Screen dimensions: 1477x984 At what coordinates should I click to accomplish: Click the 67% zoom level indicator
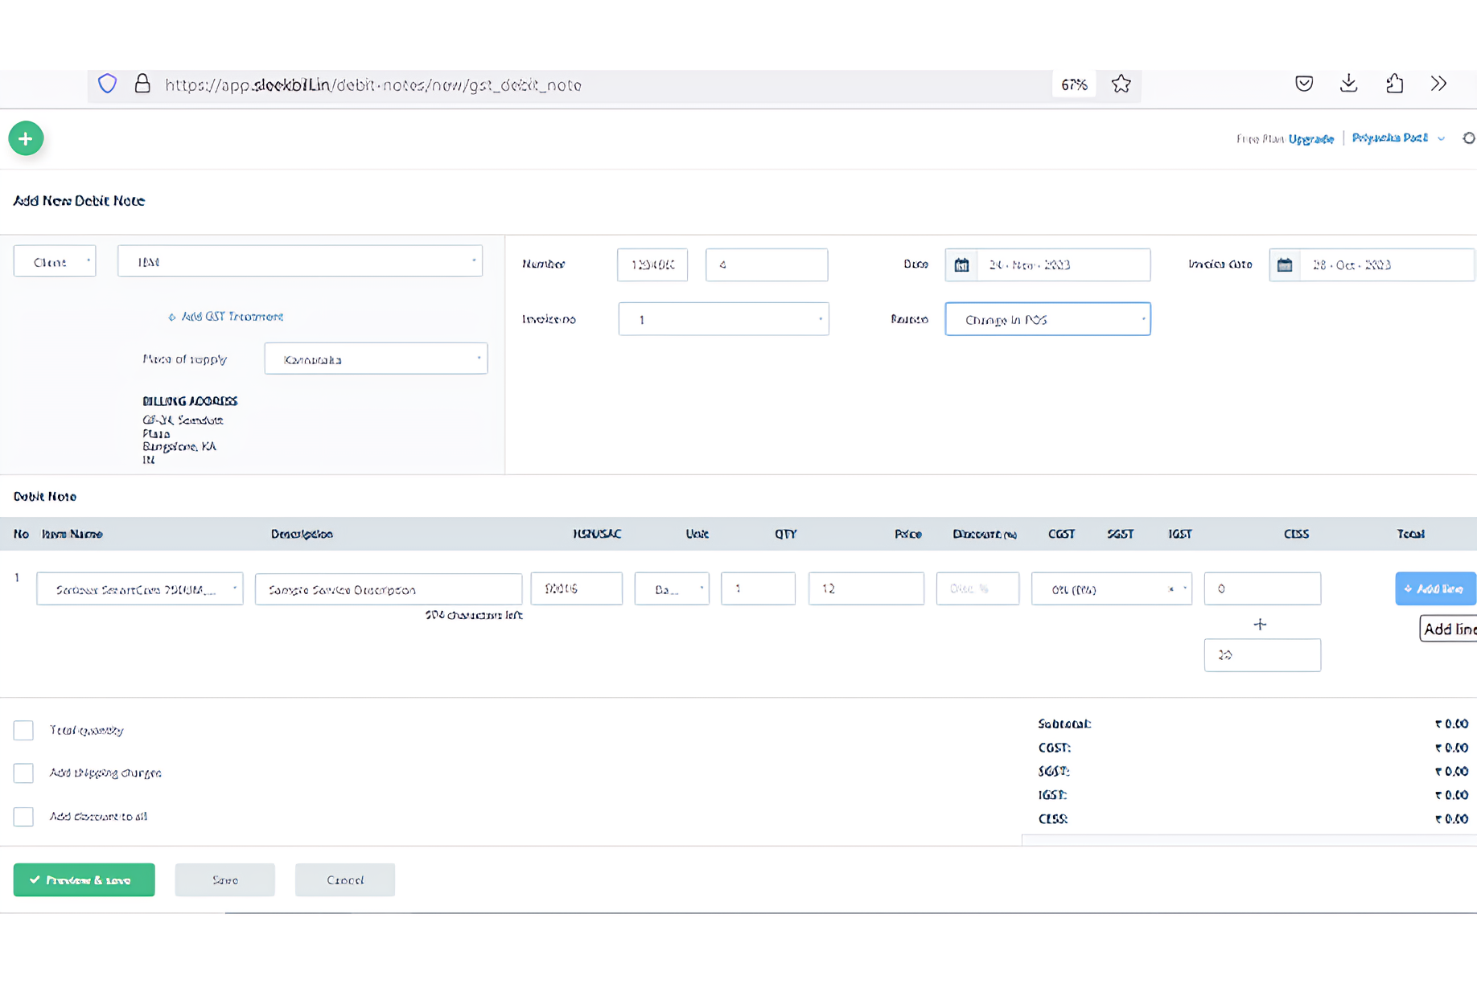(x=1074, y=84)
